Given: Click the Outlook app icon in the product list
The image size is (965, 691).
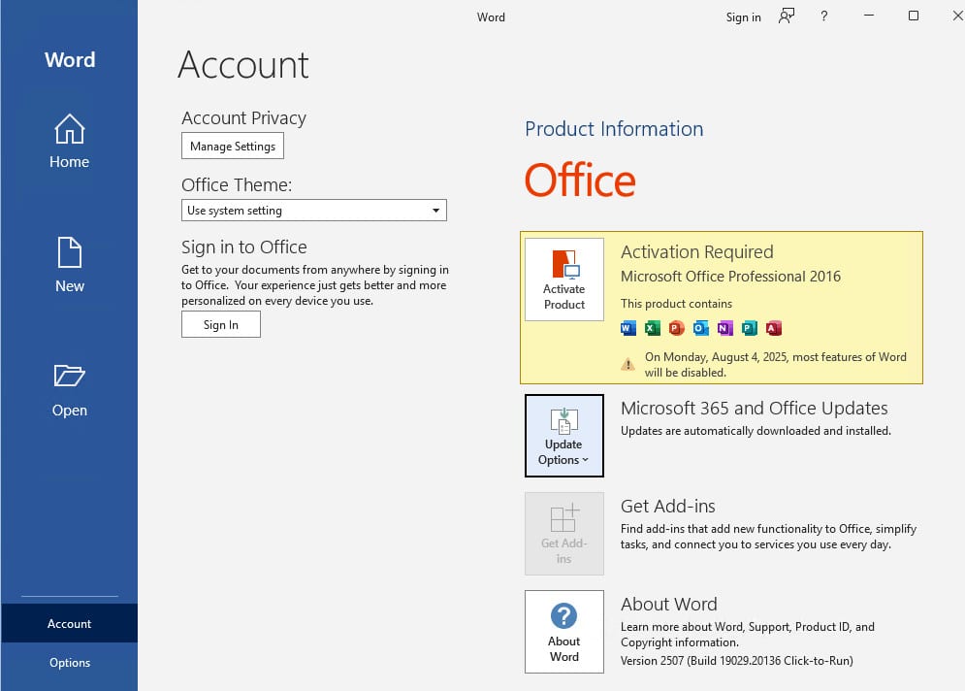Looking at the screenshot, I should tap(701, 328).
